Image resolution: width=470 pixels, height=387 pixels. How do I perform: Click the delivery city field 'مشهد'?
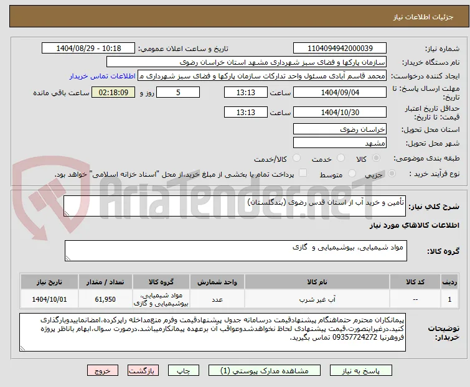click(340, 143)
